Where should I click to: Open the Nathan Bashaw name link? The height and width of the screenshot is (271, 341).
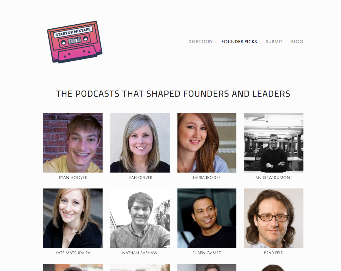point(140,253)
